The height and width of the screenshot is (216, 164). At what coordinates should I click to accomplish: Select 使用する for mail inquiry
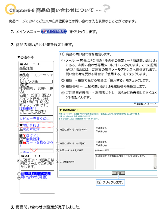(97, 128)
